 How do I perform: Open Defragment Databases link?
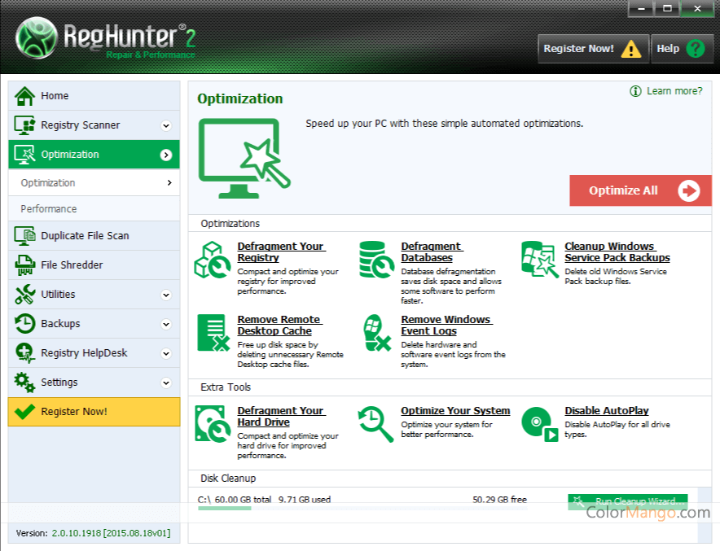[x=432, y=251]
